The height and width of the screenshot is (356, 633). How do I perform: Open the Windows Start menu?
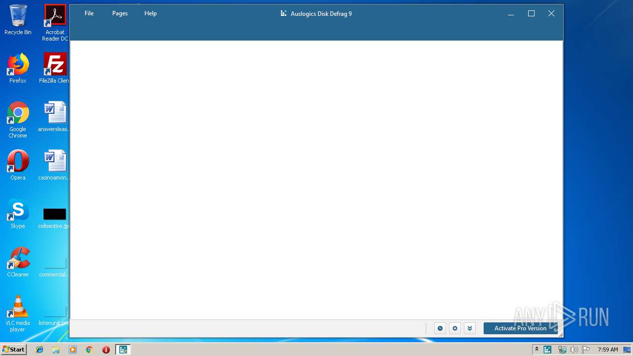click(13, 349)
